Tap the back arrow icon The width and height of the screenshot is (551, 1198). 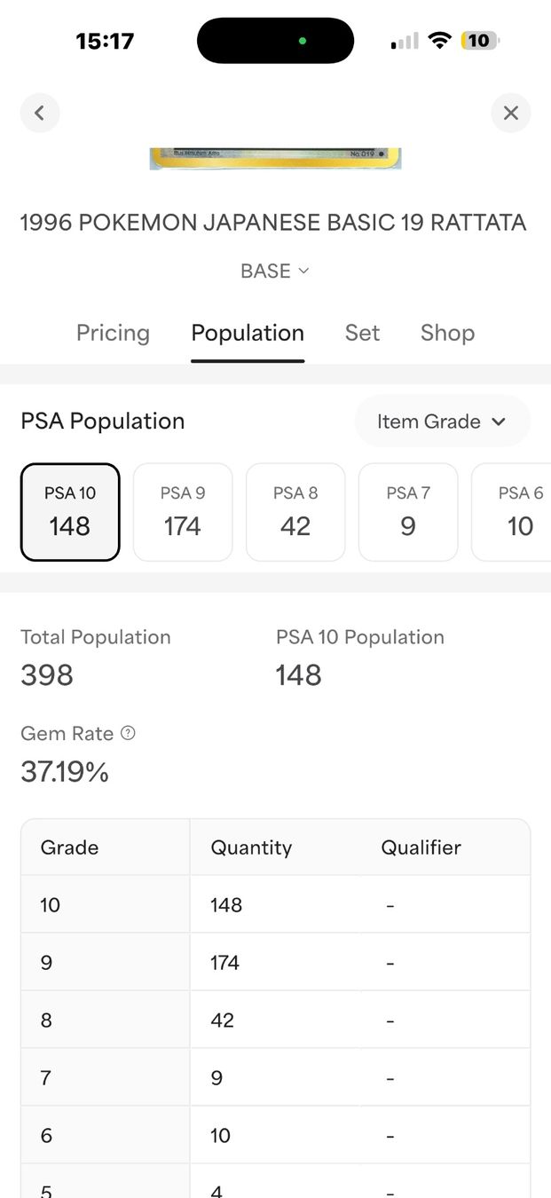[x=40, y=113]
